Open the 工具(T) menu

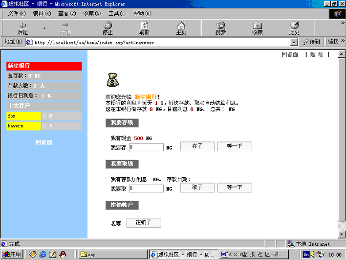[x=117, y=13]
